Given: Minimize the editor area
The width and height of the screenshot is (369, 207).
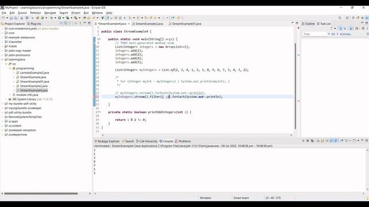Looking at the screenshot, I should [292, 23].
